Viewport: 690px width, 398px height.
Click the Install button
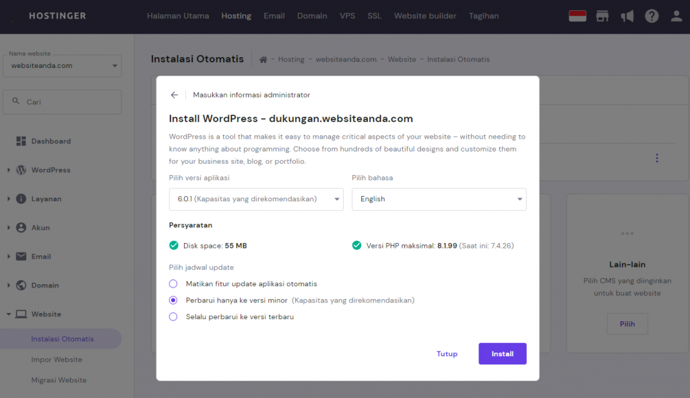pos(502,354)
